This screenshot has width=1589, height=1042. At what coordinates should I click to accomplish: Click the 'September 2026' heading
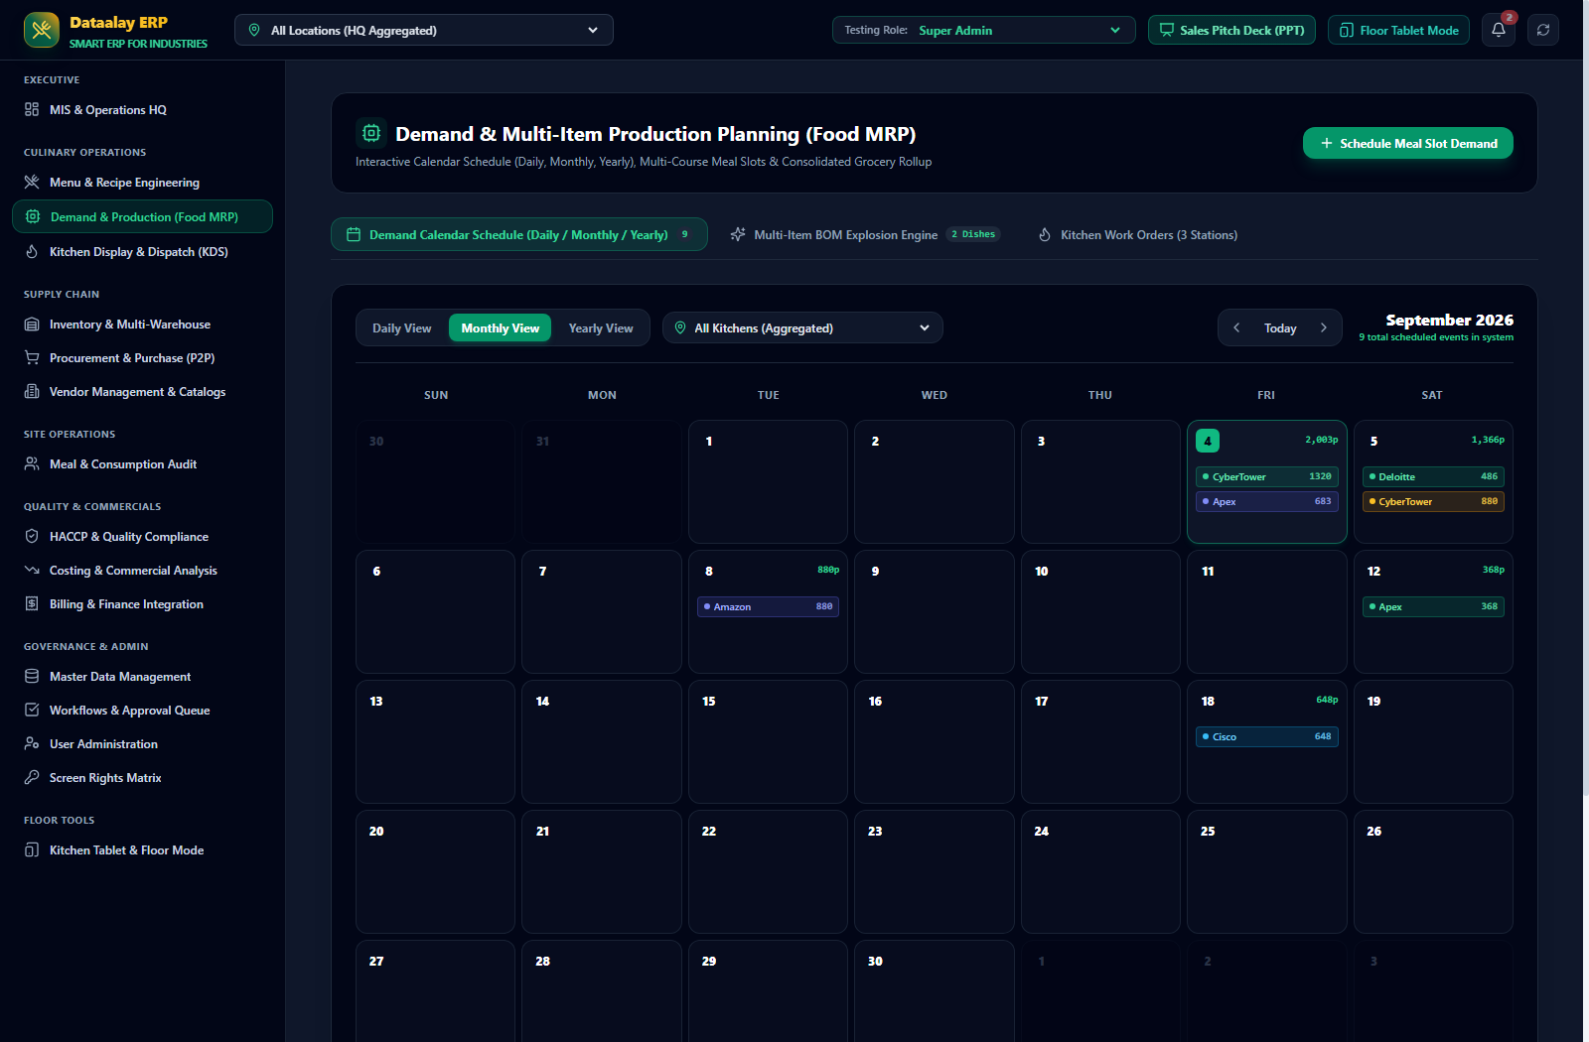coord(1449,320)
